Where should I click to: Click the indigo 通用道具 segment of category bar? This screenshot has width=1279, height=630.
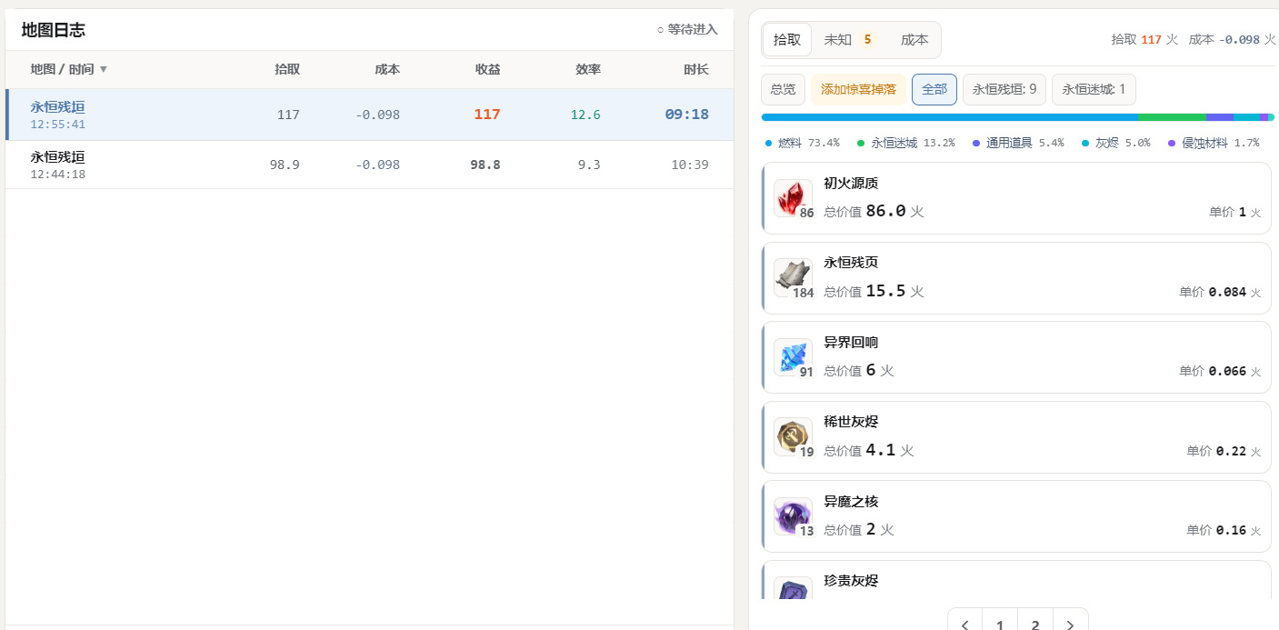[1220, 117]
